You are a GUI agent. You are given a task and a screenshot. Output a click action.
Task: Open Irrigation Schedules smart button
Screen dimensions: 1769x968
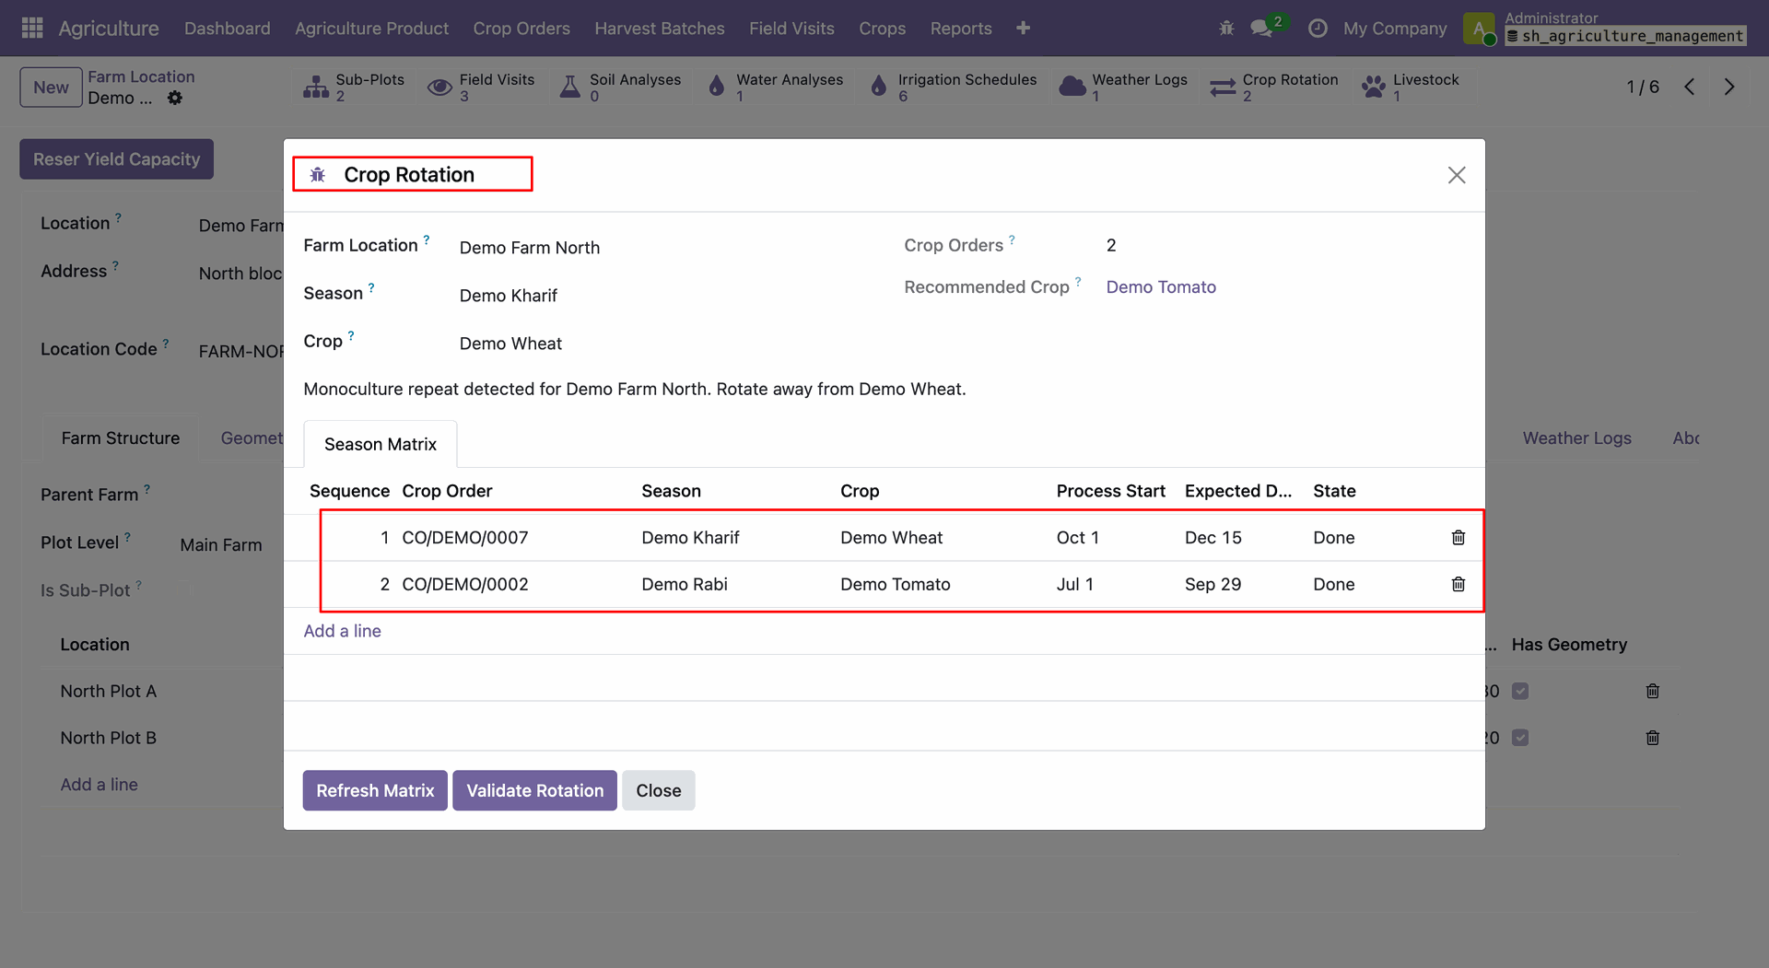(x=953, y=87)
